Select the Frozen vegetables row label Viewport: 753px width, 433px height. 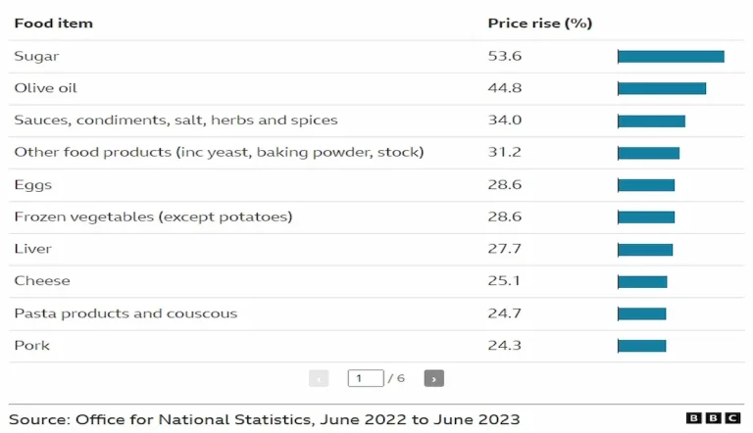pos(153,216)
